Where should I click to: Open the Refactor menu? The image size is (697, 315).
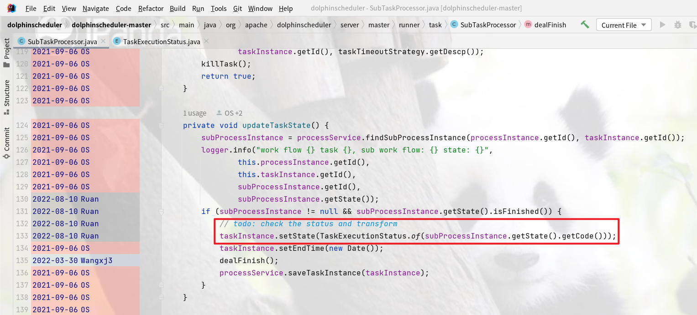click(151, 8)
